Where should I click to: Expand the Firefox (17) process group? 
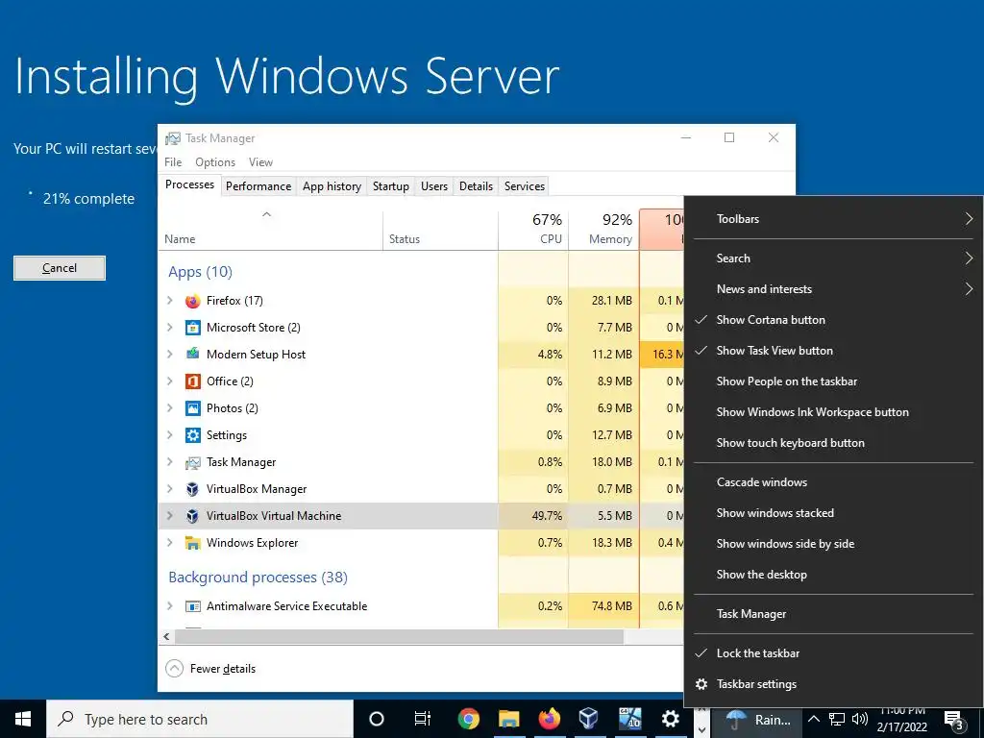click(x=169, y=301)
